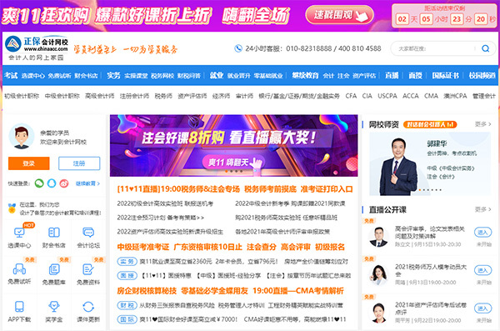Open WeChat quick login icon
The image size is (500, 331).
[39, 183]
